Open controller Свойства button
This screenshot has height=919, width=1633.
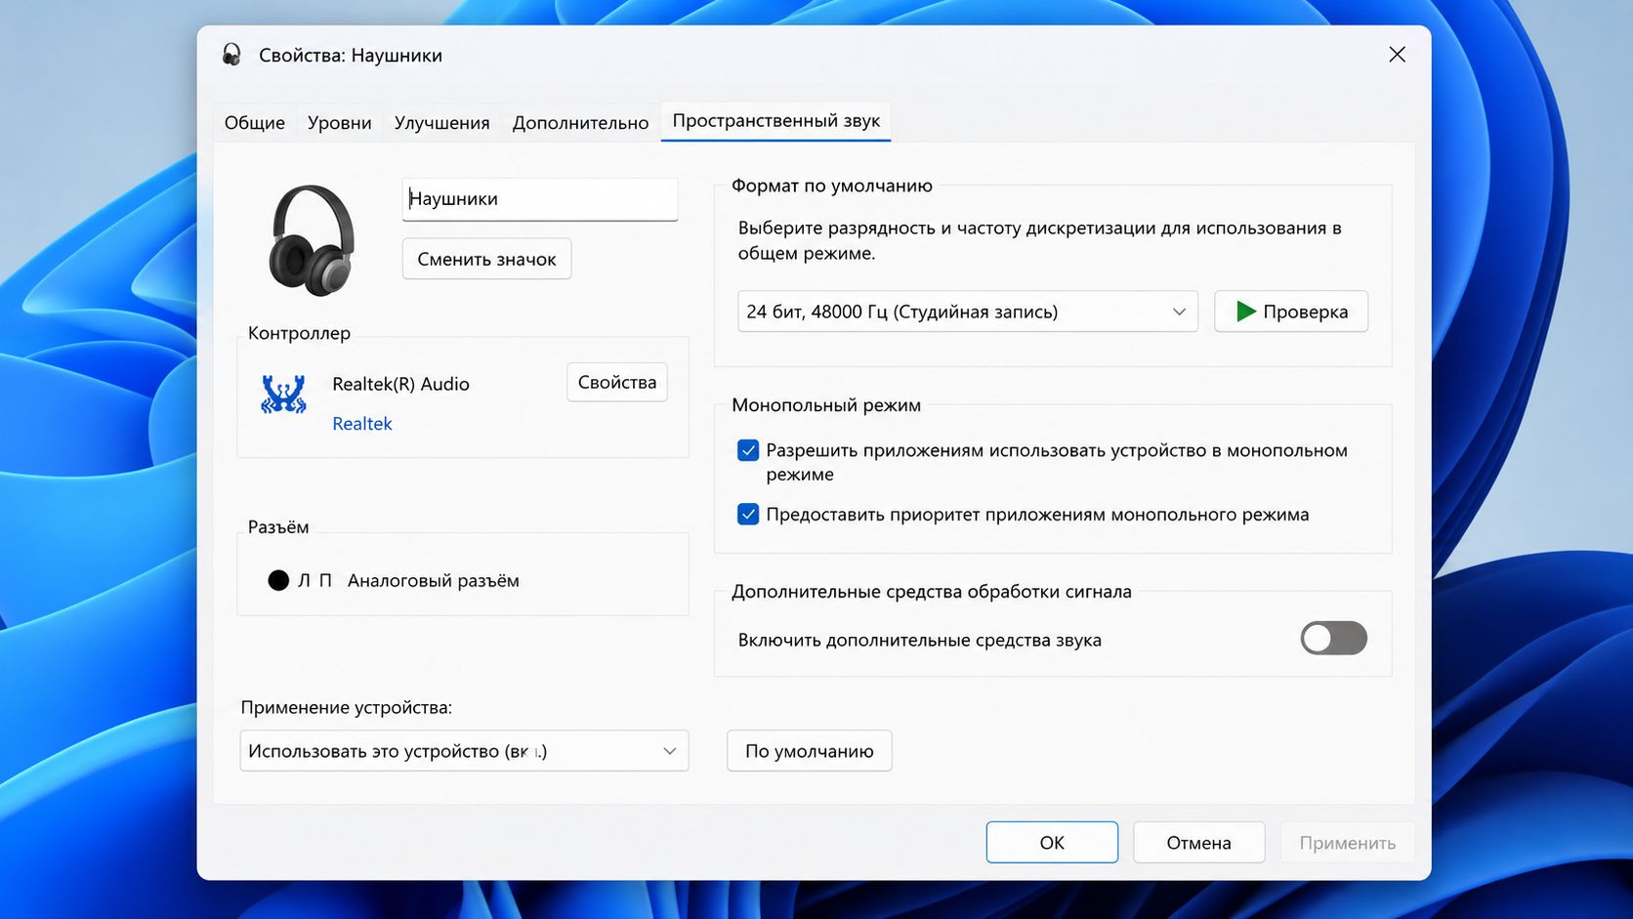617,382
